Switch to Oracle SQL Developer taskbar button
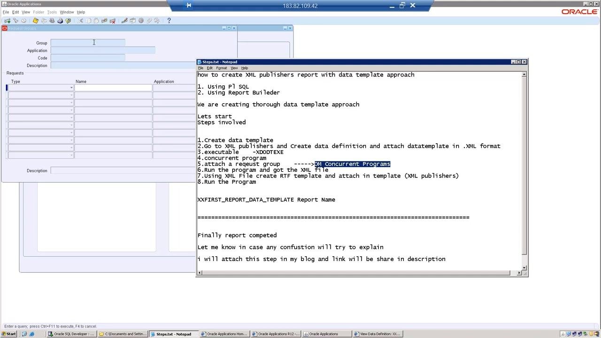601x338 pixels. tap(72, 334)
